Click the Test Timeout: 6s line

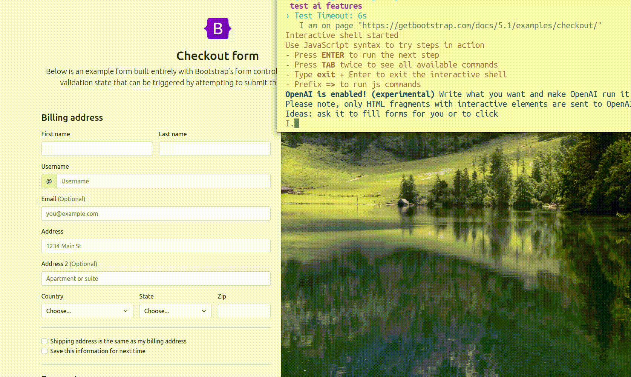click(330, 16)
